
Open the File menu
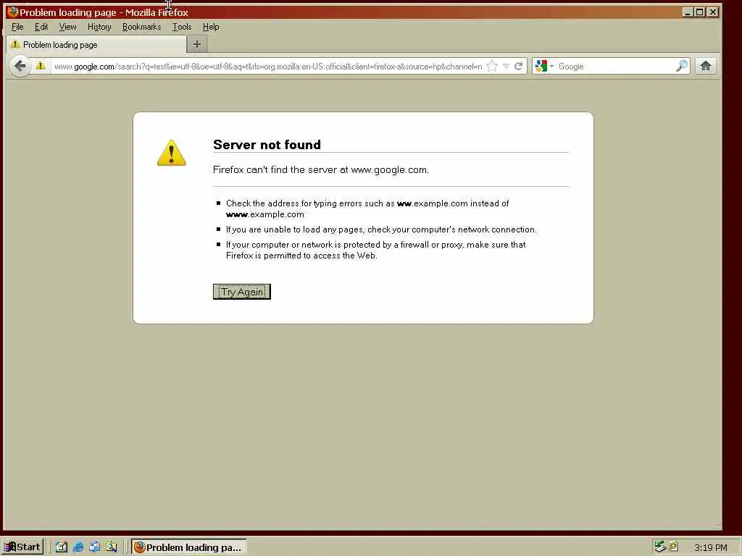[x=17, y=27]
